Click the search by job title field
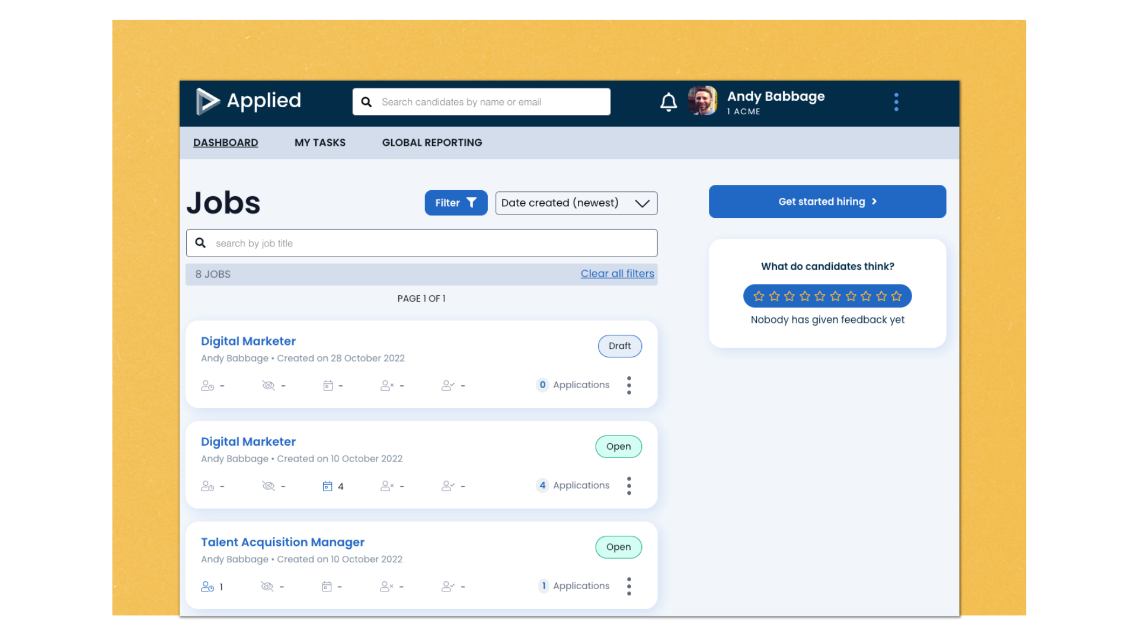Viewport: 1138px width, 640px height. coord(421,243)
